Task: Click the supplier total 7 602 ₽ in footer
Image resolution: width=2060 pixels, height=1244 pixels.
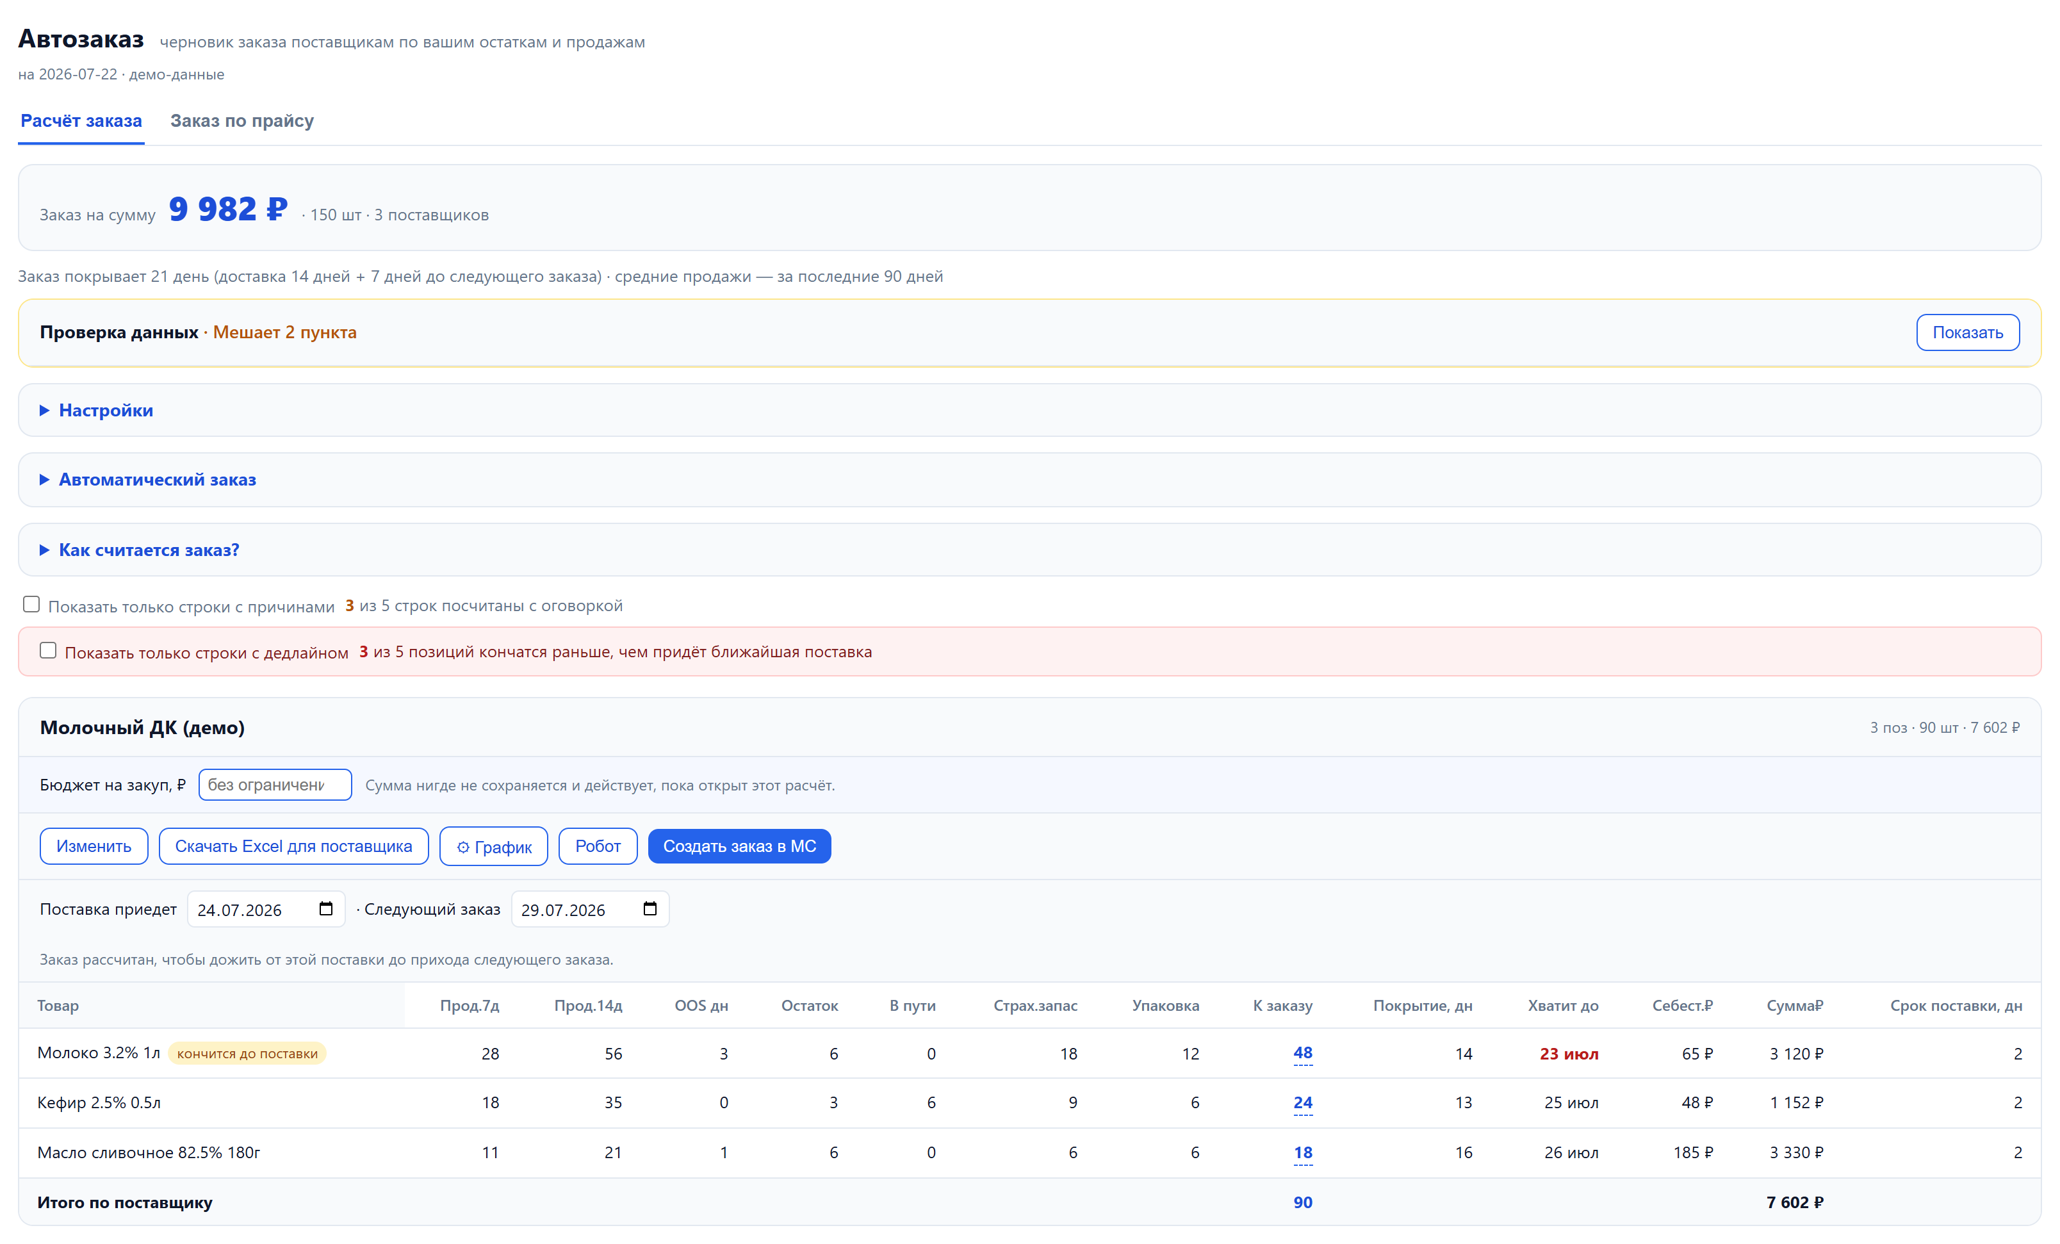Action: [1795, 1202]
